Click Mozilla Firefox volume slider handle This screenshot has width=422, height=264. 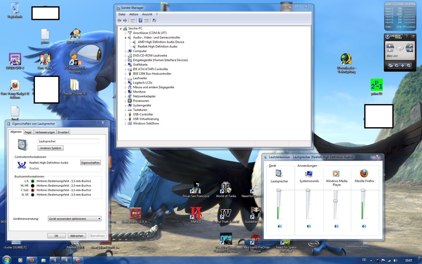363,190
